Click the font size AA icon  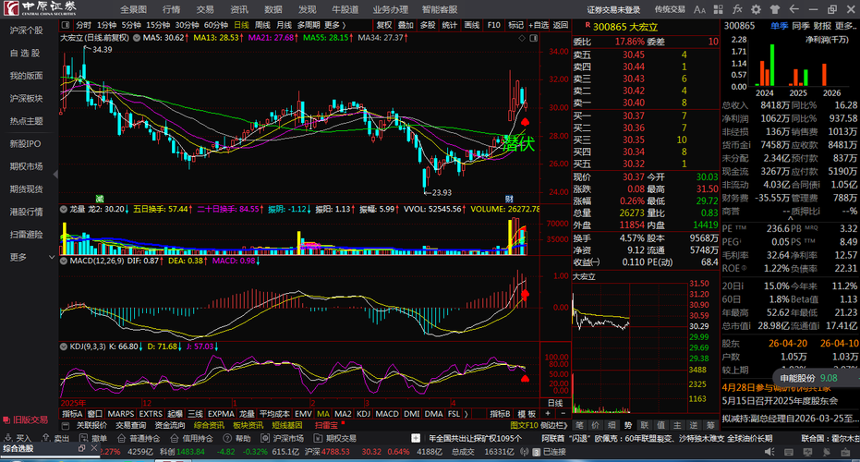(699, 9)
